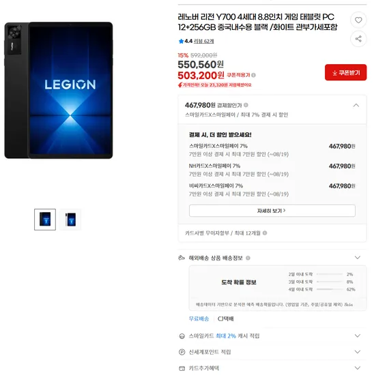Click the blue star rating icon
Image resolution: width=374 pixels, height=375 pixels.
(181, 41)
